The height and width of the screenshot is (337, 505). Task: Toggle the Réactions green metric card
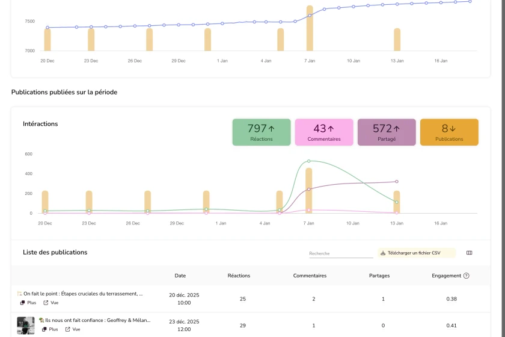click(262, 132)
